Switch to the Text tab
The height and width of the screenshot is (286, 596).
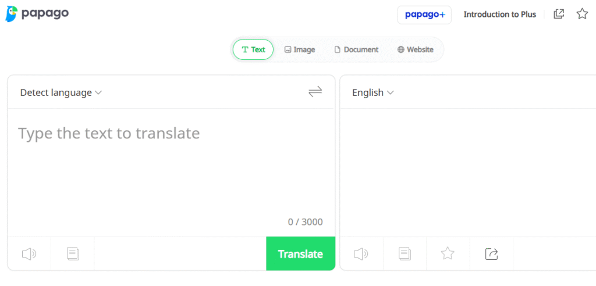tap(253, 49)
